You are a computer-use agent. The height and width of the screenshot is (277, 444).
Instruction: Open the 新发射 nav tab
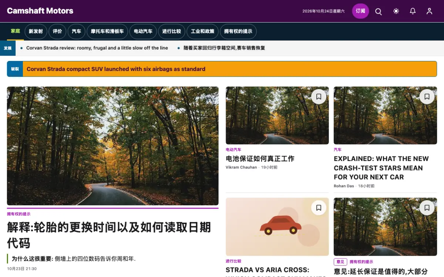[36, 31]
